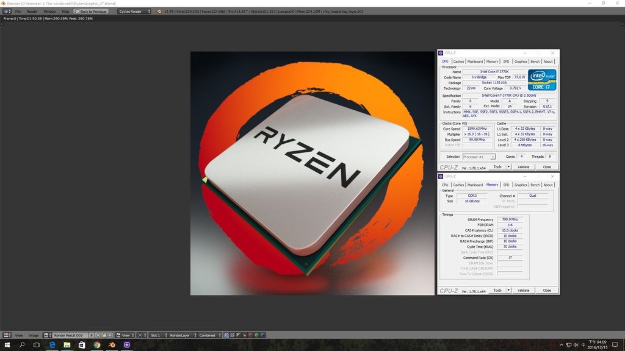Select the Combined render pass dropdown
Screen dimensions: 625x351
click(x=209, y=335)
